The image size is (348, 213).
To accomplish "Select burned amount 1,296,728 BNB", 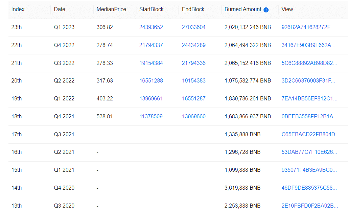I will 242,152.
